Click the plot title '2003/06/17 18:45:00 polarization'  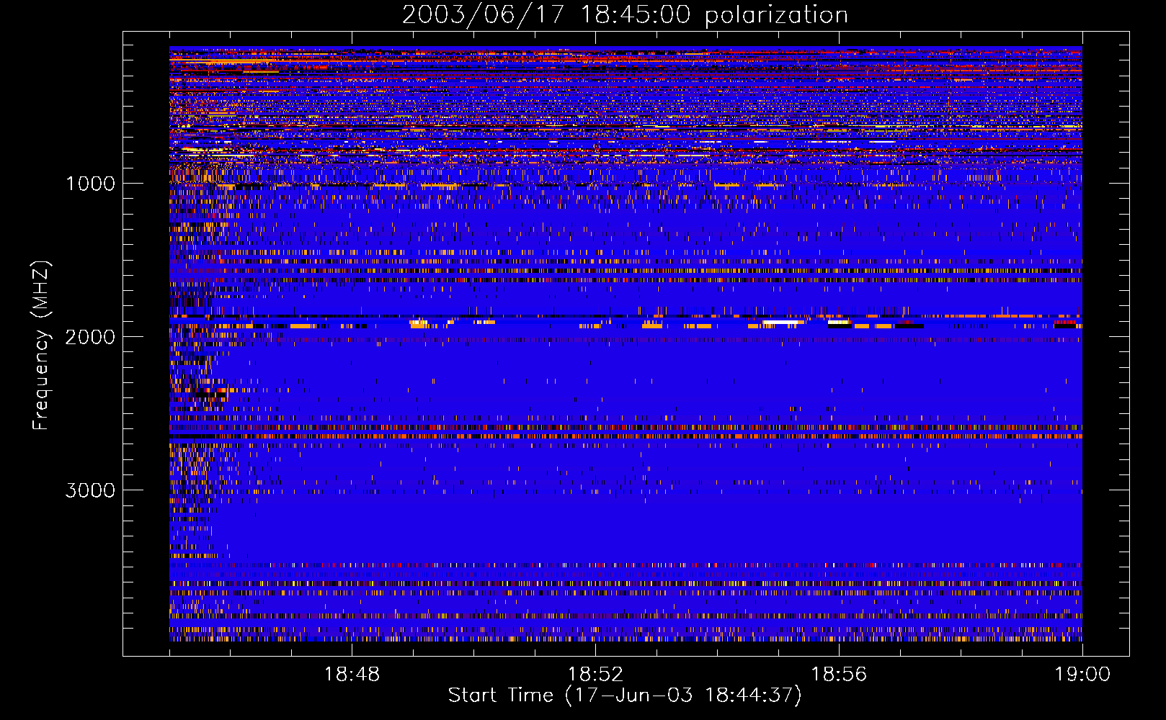coord(625,14)
